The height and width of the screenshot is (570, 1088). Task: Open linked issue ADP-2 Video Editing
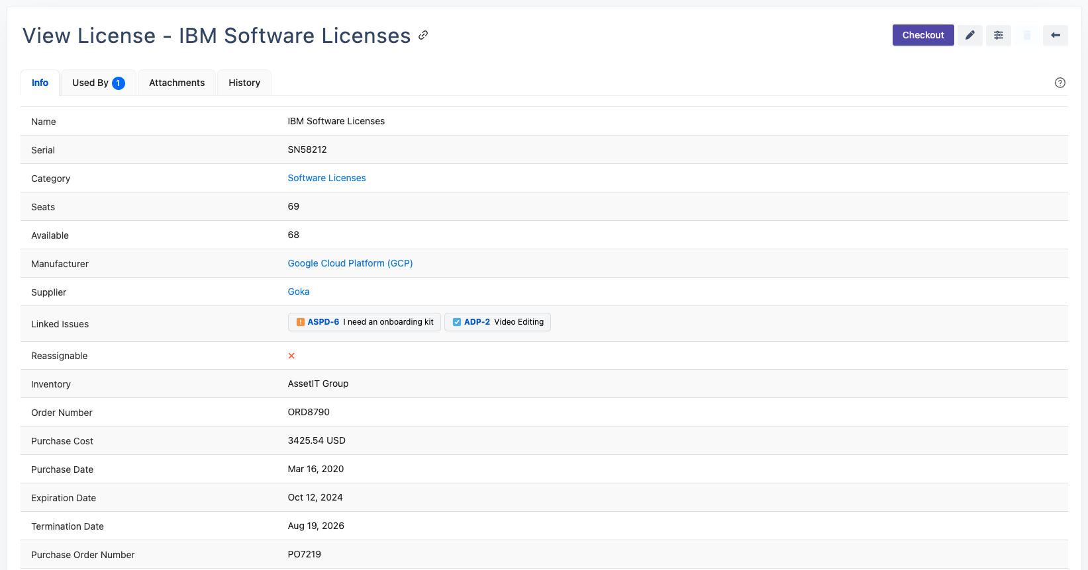coord(477,322)
